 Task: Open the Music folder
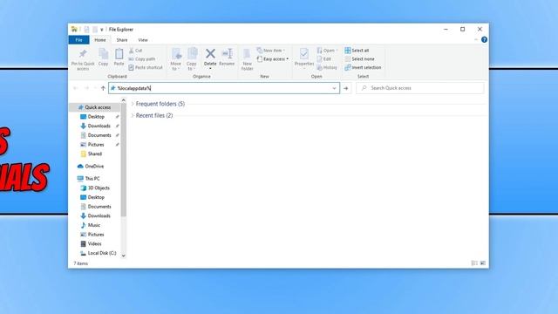(x=93, y=225)
